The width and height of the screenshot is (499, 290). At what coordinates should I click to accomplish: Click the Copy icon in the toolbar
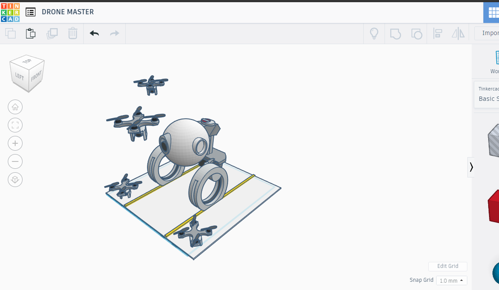[10, 33]
